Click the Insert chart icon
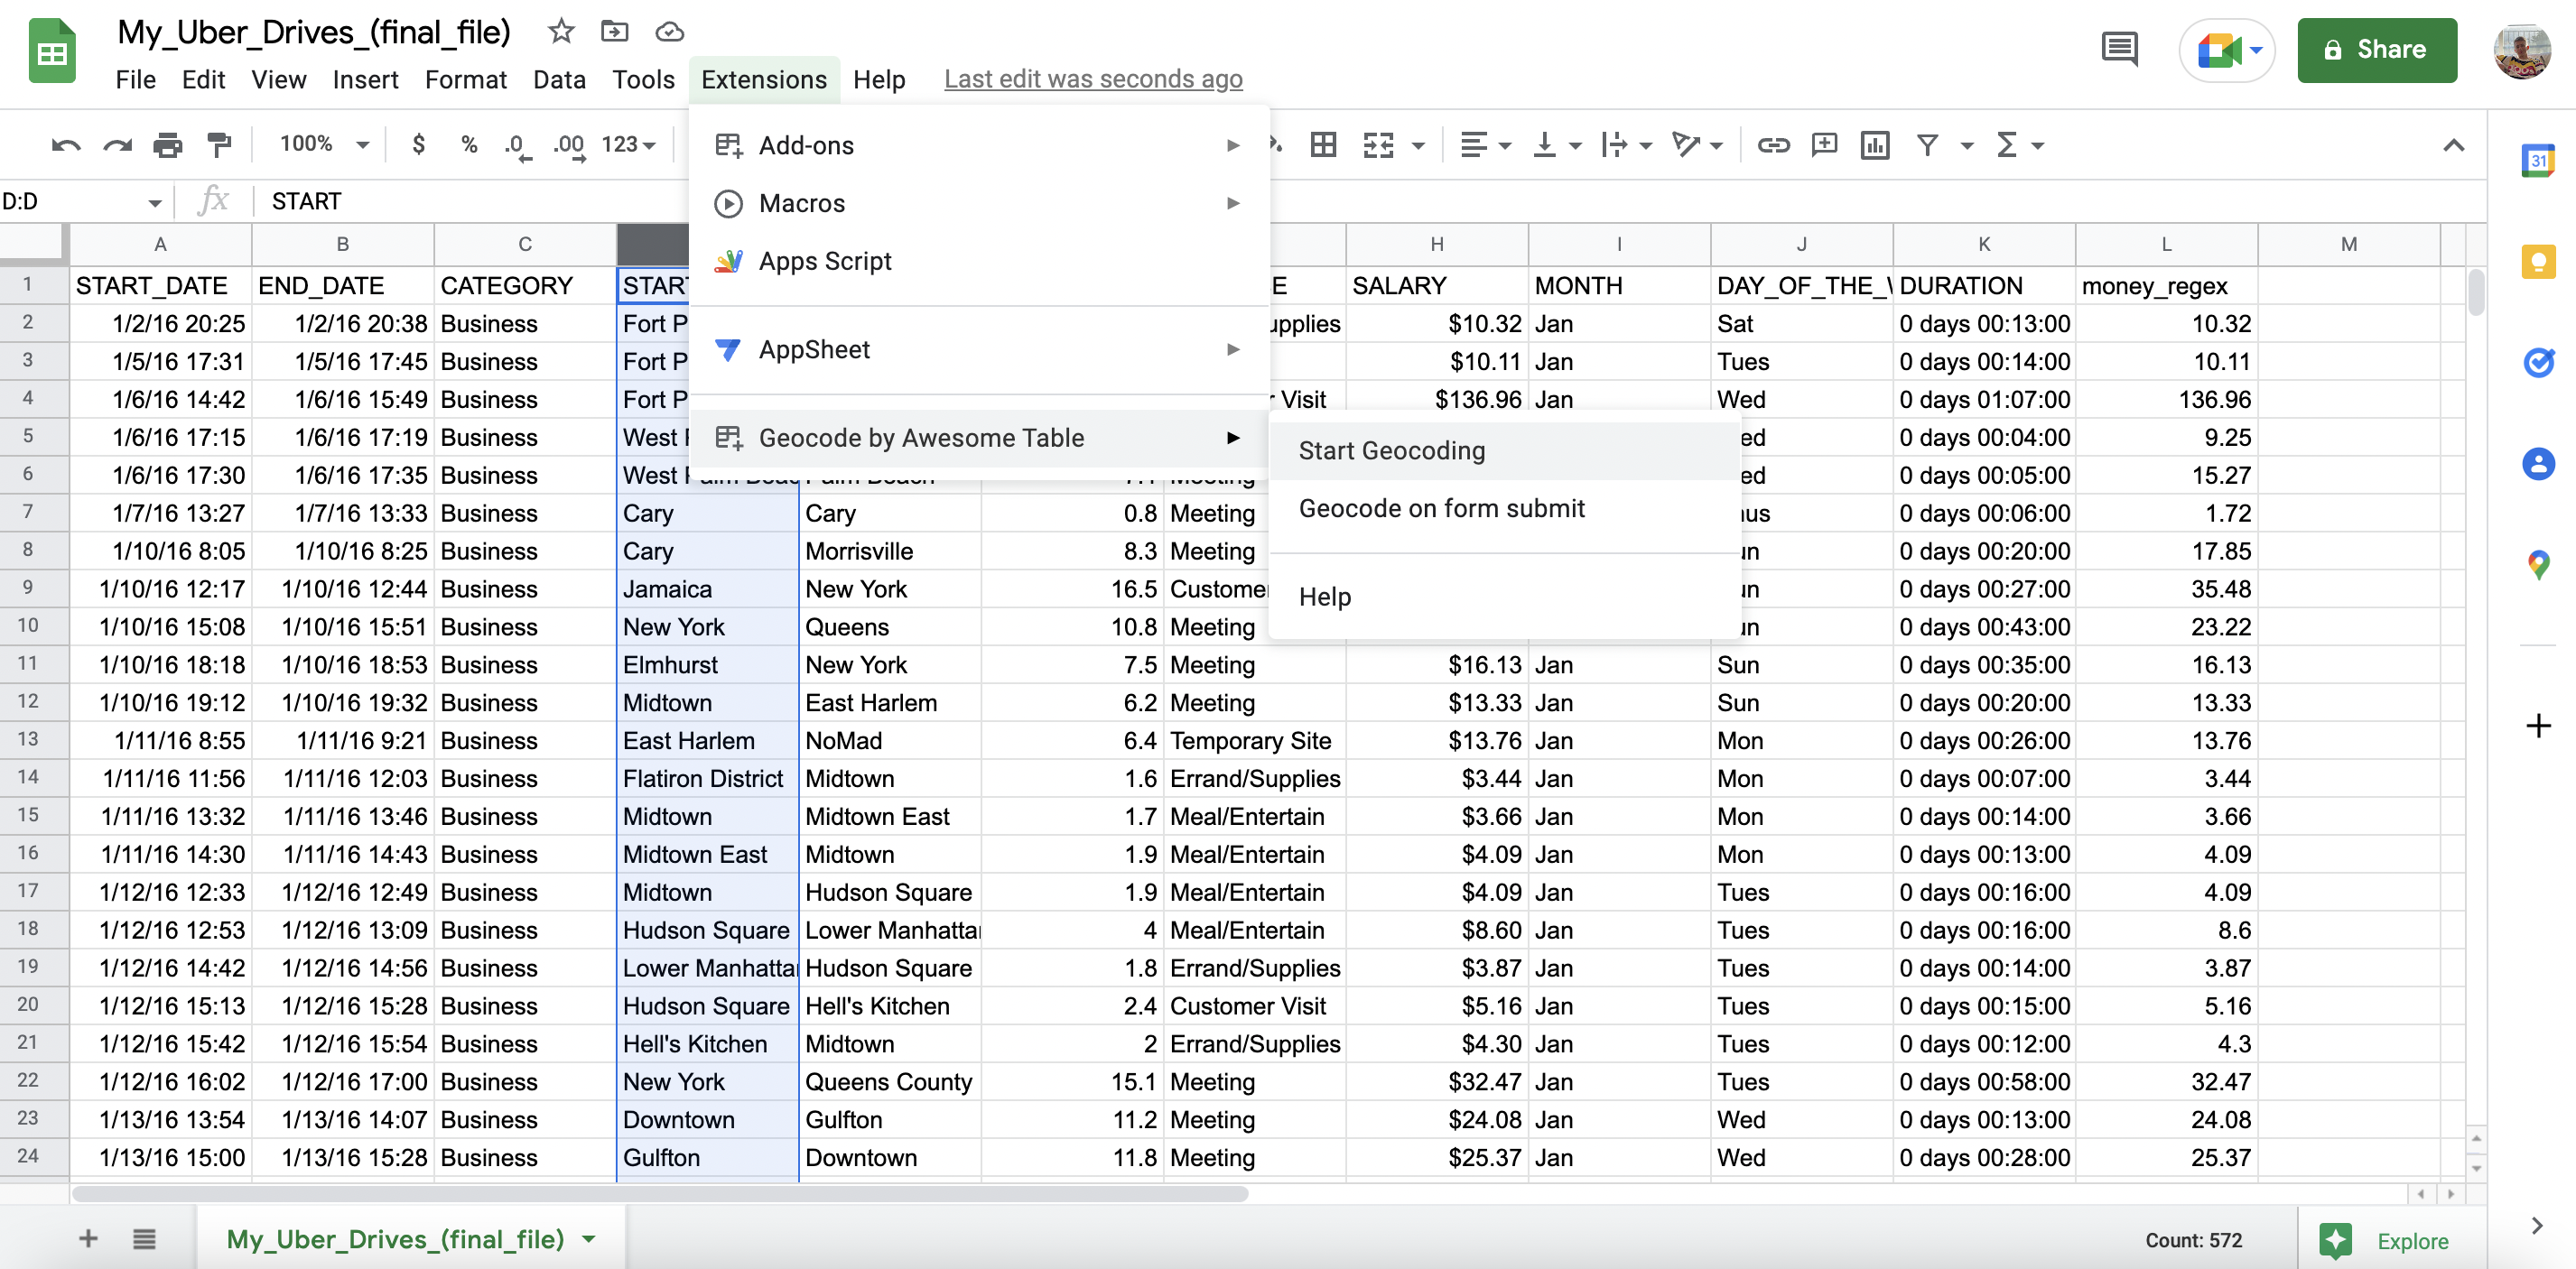The image size is (2576, 1269). (1874, 146)
